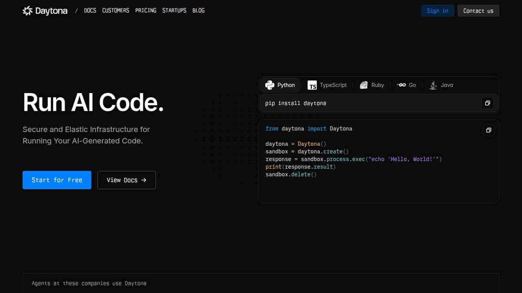
Task: Switch to the TypeScript tab label
Action: click(x=333, y=85)
